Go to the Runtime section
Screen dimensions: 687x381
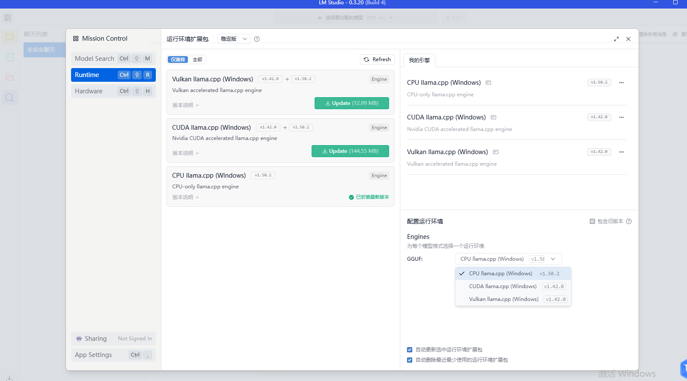pos(113,75)
